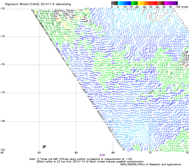The height and width of the screenshot is (166, 189).
Task: Click the 'Data buffer is 22 hrs' note line
Action: 90,162
